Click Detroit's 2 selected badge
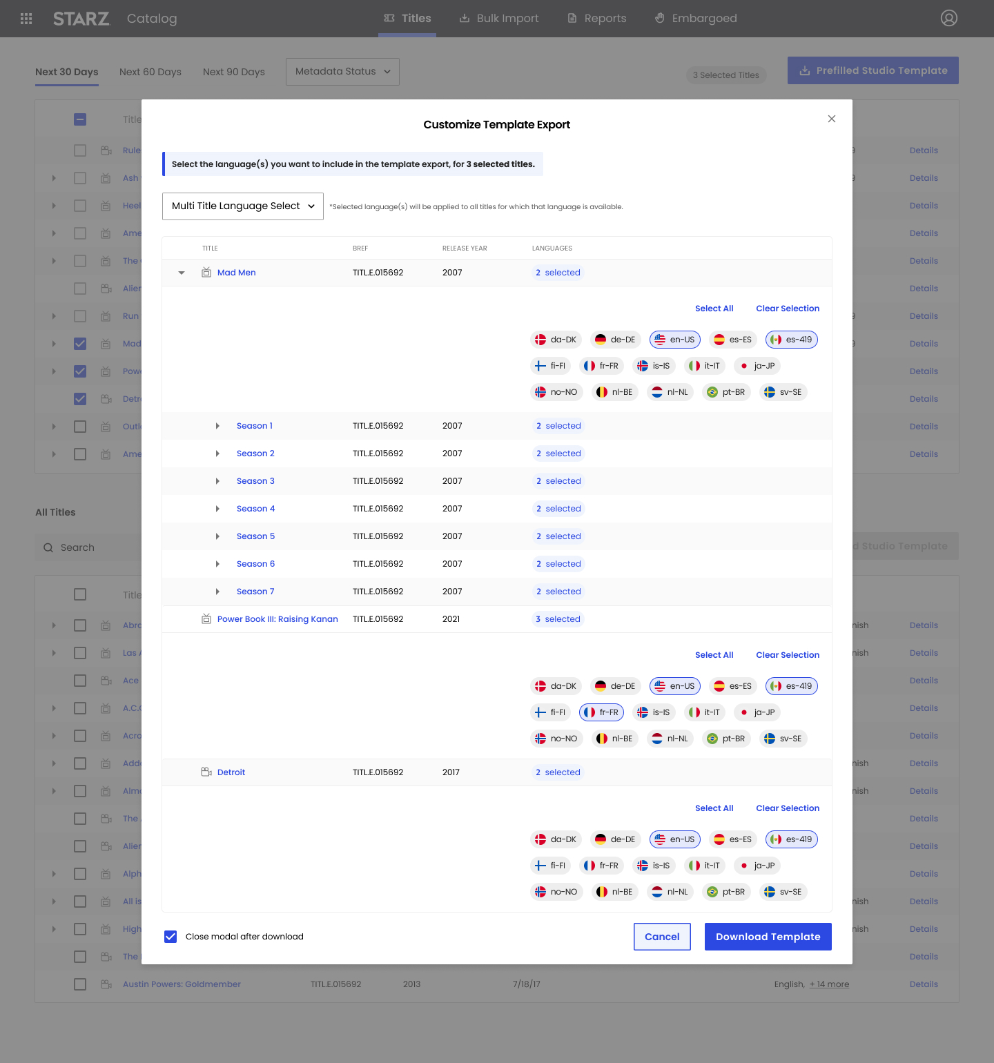This screenshot has height=1063, width=994. 558,772
